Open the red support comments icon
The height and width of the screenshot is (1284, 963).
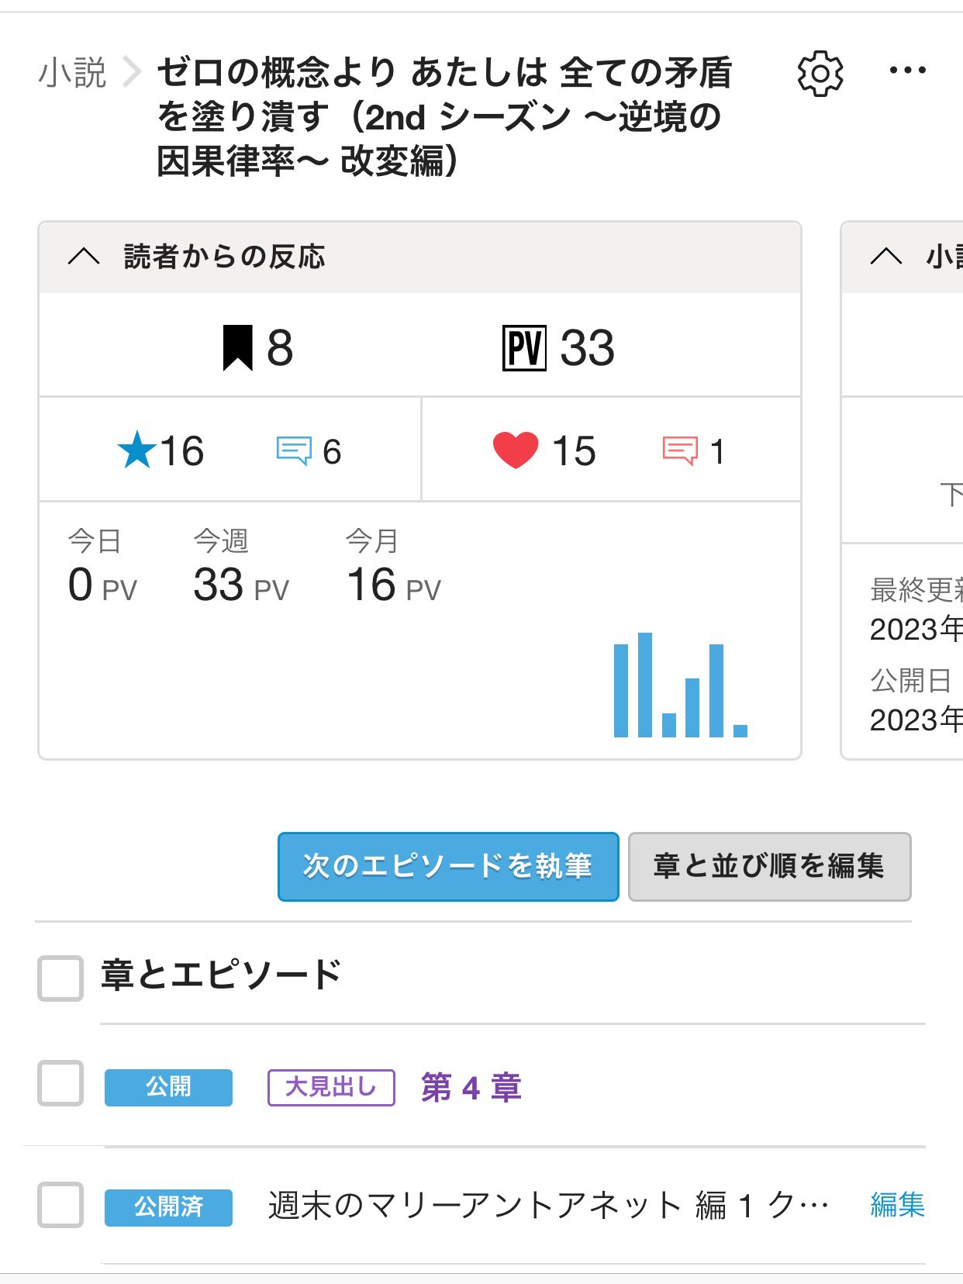point(680,450)
